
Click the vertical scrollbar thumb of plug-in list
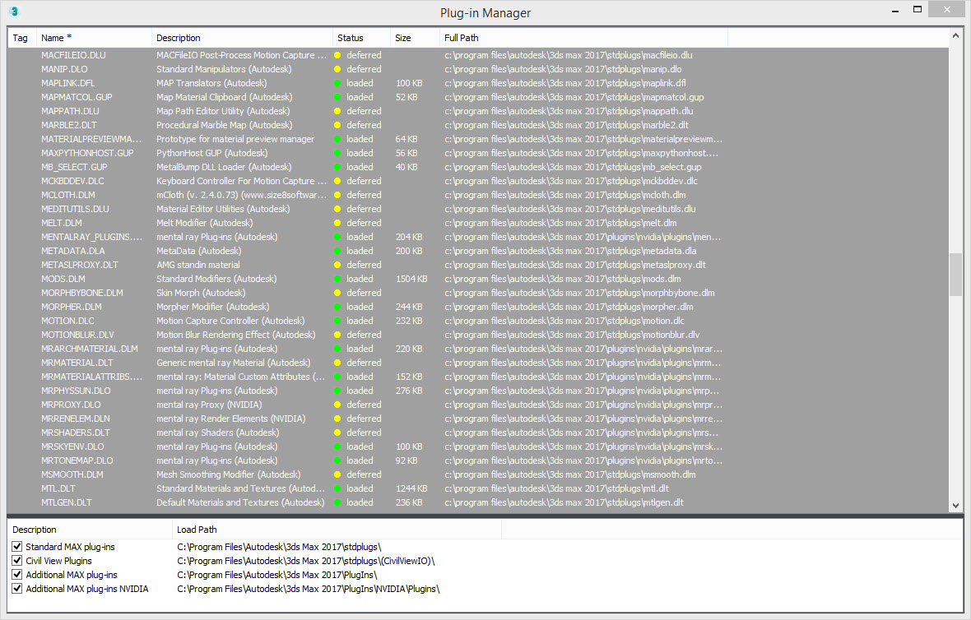pyautogui.click(x=955, y=275)
